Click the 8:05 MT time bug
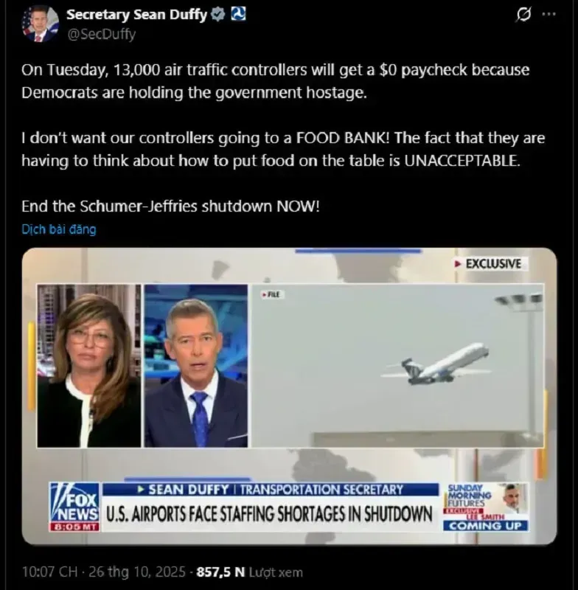This screenshot has width=578, height=590. (74, 527)
